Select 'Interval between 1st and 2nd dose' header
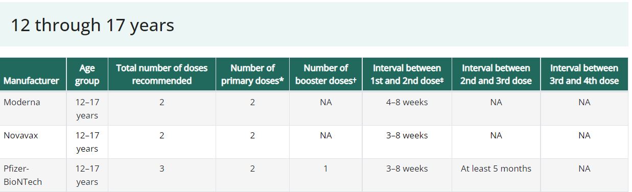 407,75
